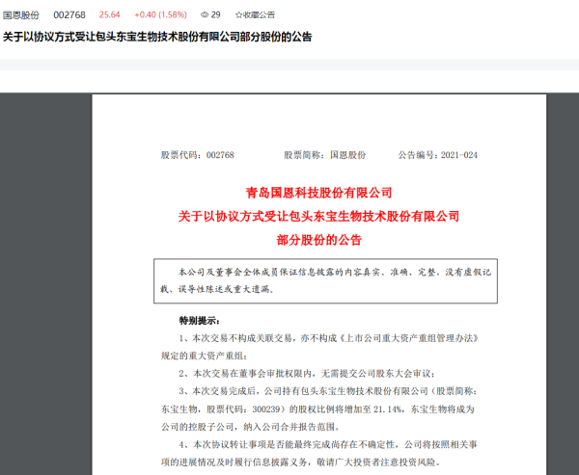Viewport: 579px width, 475px height.
Task: Click item 4 本次协议转让事项 line
Action: pyautogui.click(x=328, y=444)
